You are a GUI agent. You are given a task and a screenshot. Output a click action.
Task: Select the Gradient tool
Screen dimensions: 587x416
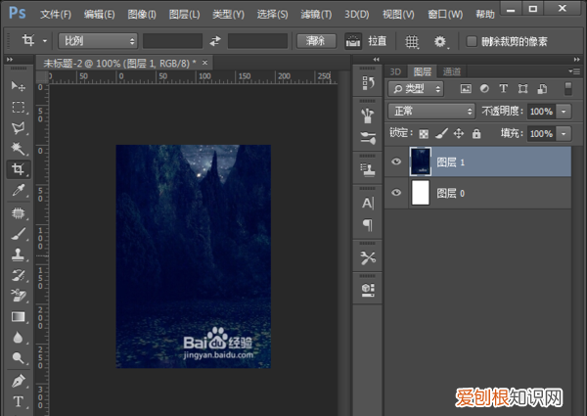[18, 317]
